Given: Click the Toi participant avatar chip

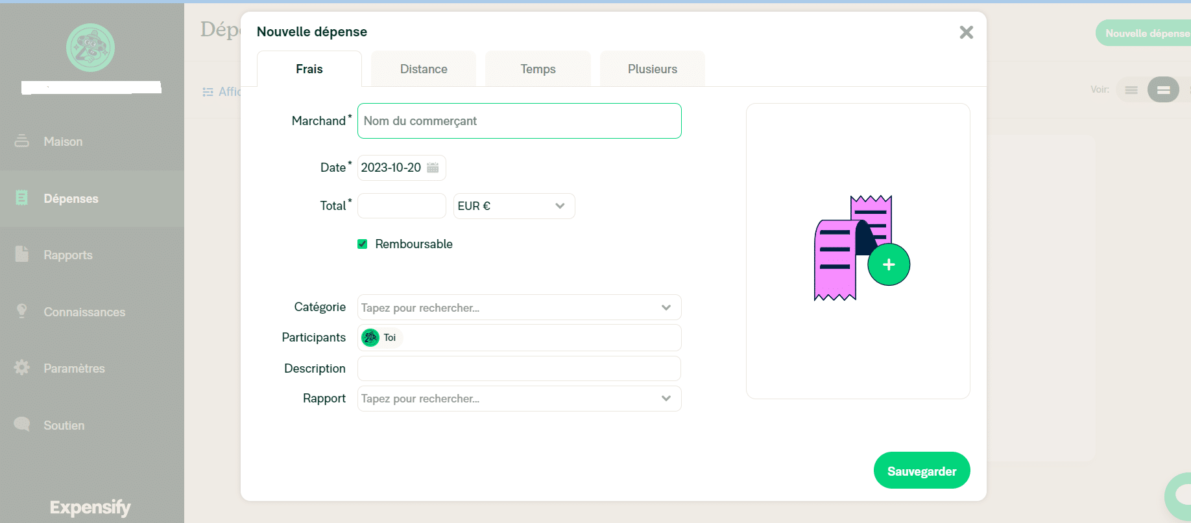Looking at the screenshot, I should pos(380,338).
